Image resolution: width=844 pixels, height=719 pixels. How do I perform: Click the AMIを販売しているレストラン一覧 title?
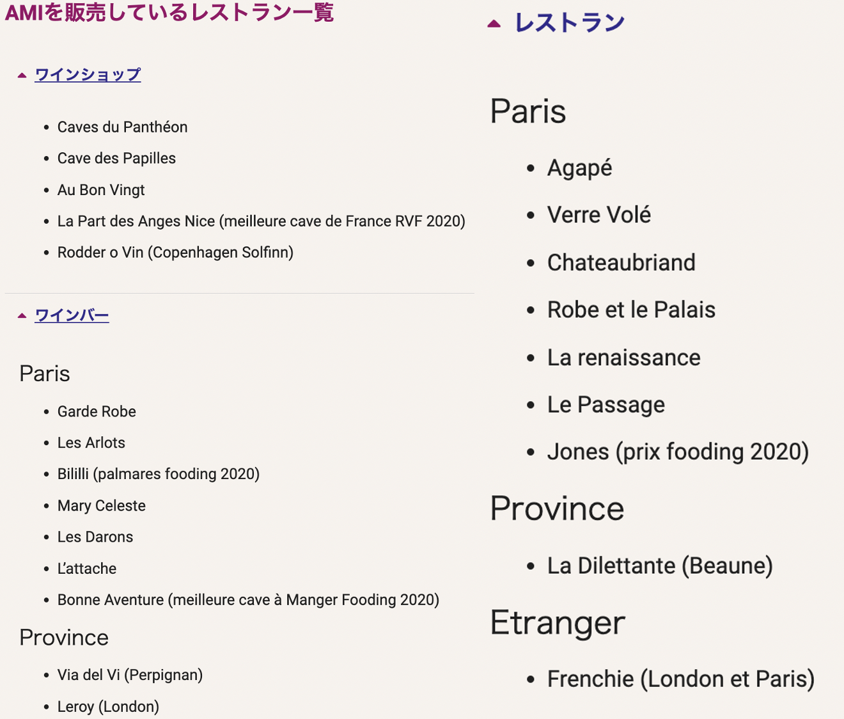(169, 12)
